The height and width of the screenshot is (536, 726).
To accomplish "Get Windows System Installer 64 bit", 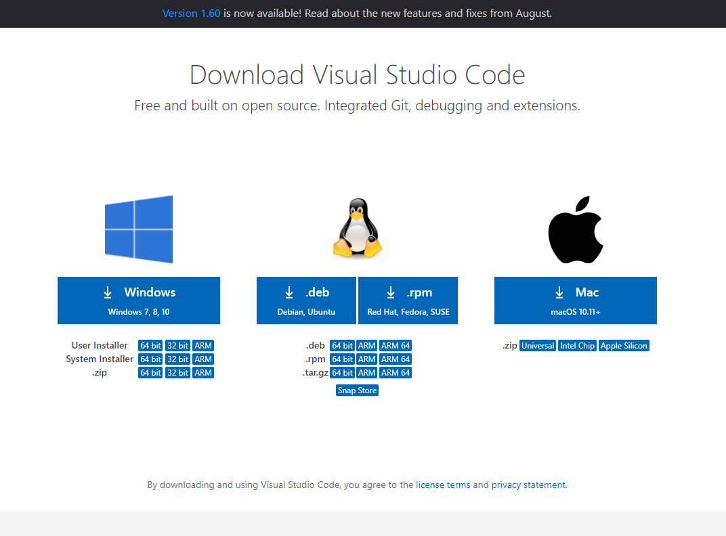I will pyautogui.click(x=150, y=359).
